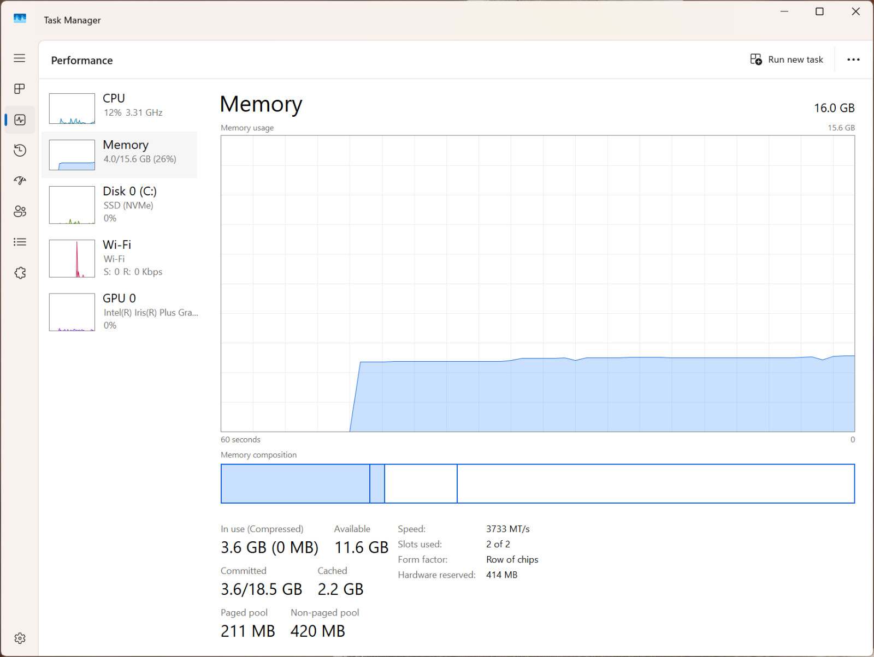Screen dimensions: 874x657
Task: Select the Memory performance item
Action: pos(120,154)
